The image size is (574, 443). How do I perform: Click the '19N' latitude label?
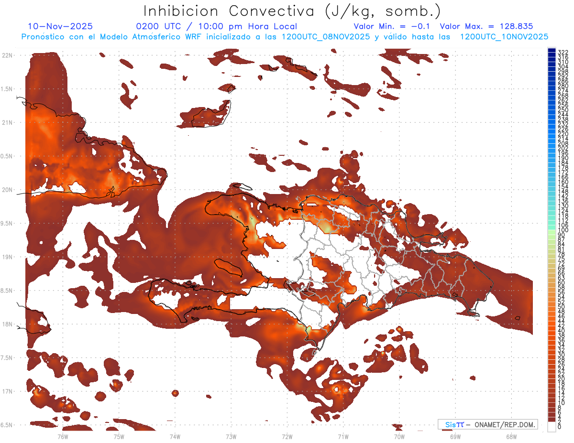tap(8, 257)
